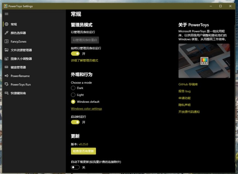The height and width of the screenshot is (174, 238).
Task: Click the PowerRename sidebar icon
Action: [6, 76]
